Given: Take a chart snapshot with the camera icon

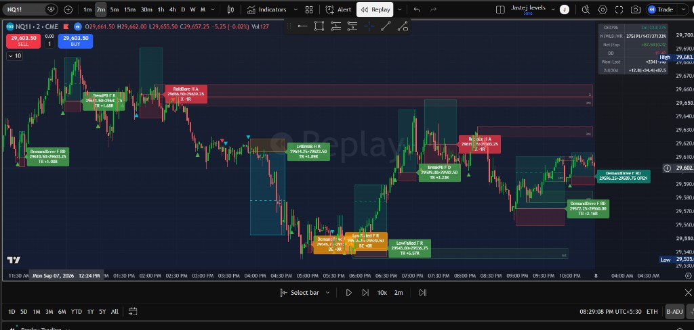Looking at the screenshot, I should pyautogui.click(x=636, y=9).
